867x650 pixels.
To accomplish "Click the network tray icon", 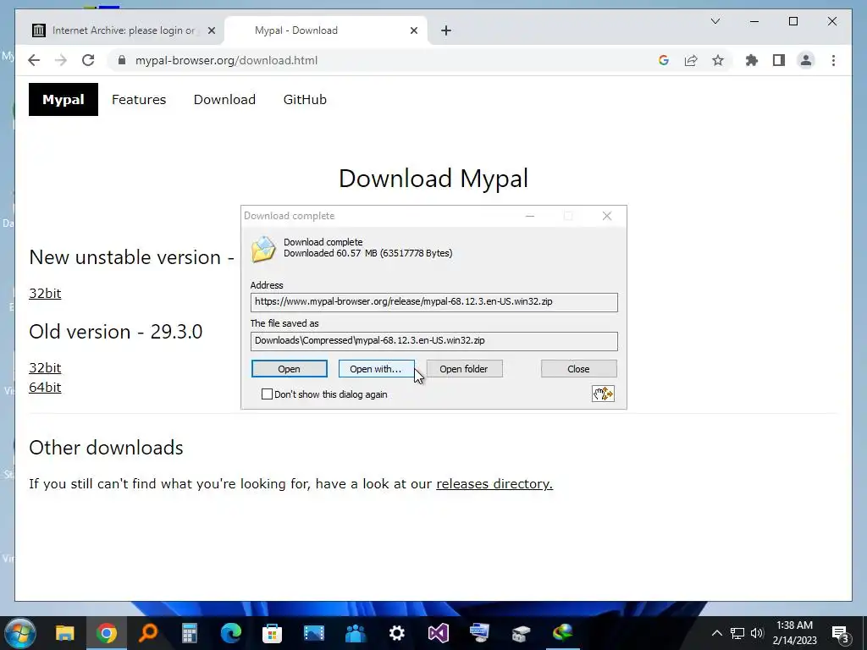I will pyautogui.click(x=737, y=633).
